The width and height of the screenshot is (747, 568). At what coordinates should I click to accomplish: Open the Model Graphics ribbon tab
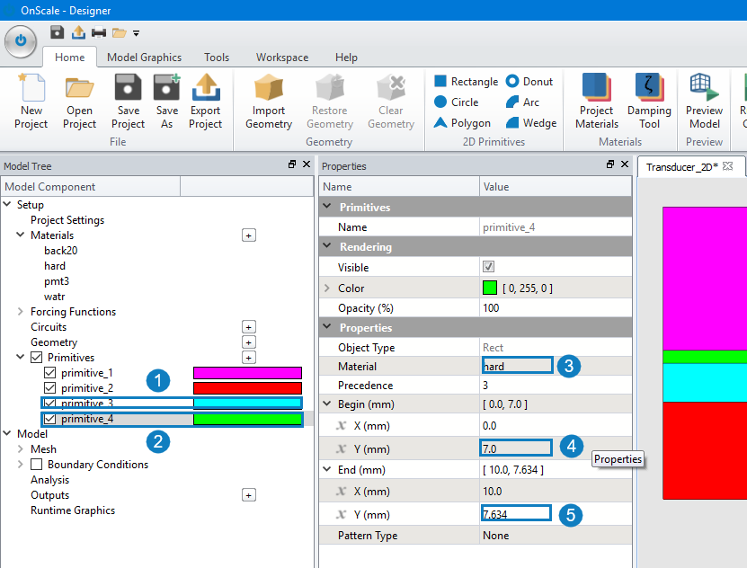[145, 58]
